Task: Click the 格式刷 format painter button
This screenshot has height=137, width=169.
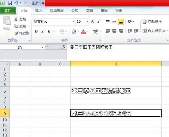Action: 22,33
